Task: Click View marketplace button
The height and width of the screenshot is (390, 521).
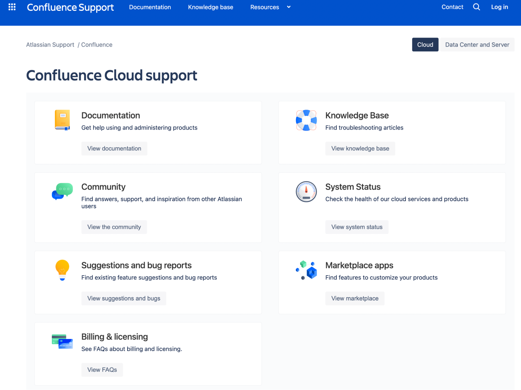Action: (355, 298)
